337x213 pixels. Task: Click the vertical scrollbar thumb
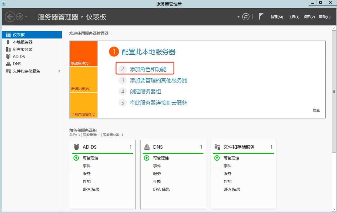pyautogui.click(x=334, y=91)
